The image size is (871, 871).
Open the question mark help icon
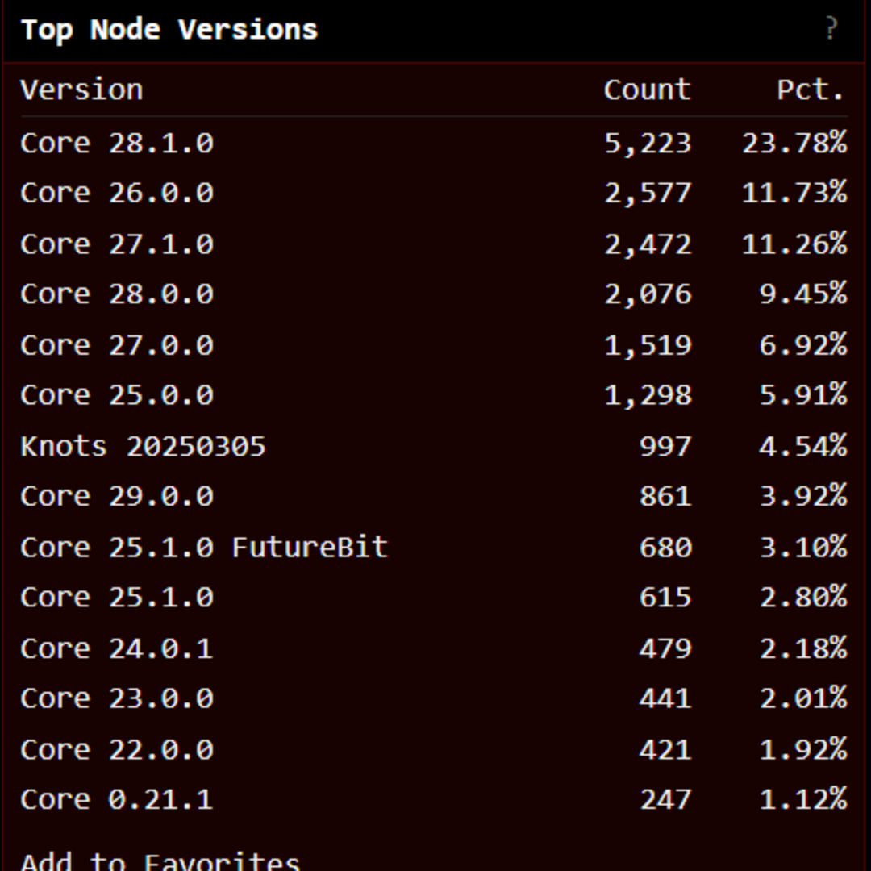(831, 28)
